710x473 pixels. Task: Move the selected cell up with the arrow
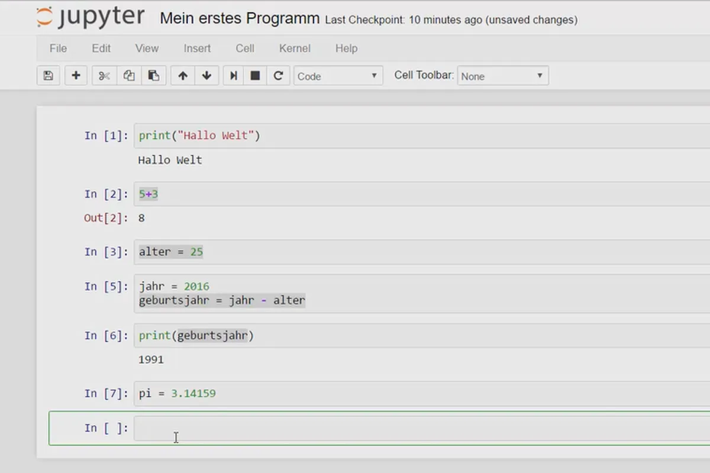tap(183, 76)
